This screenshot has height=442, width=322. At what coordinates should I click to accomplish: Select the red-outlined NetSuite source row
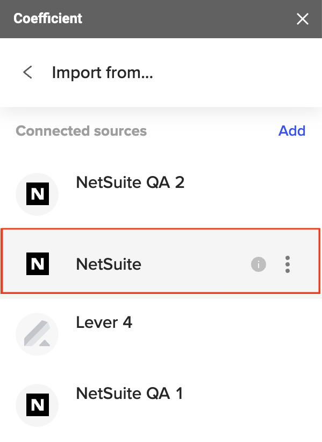[161, 261]
